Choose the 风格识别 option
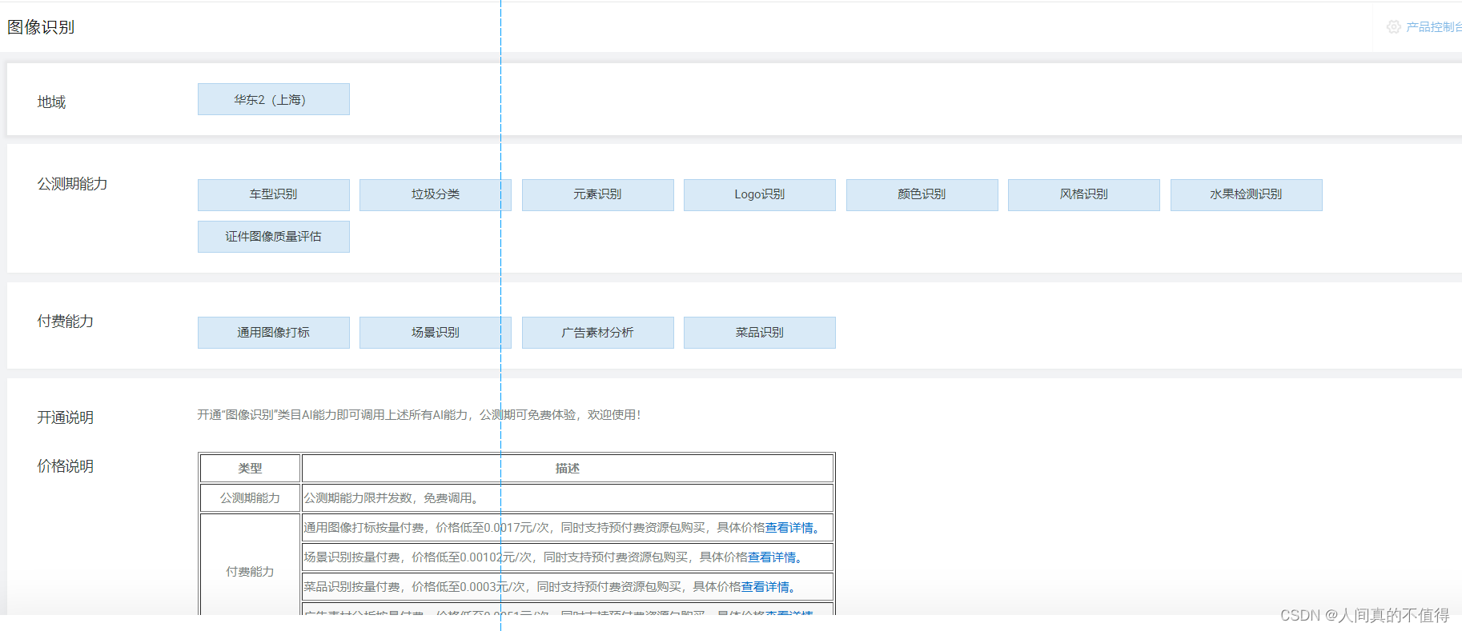Viewport: 1462px width, 631px height. click(1084, 195)
